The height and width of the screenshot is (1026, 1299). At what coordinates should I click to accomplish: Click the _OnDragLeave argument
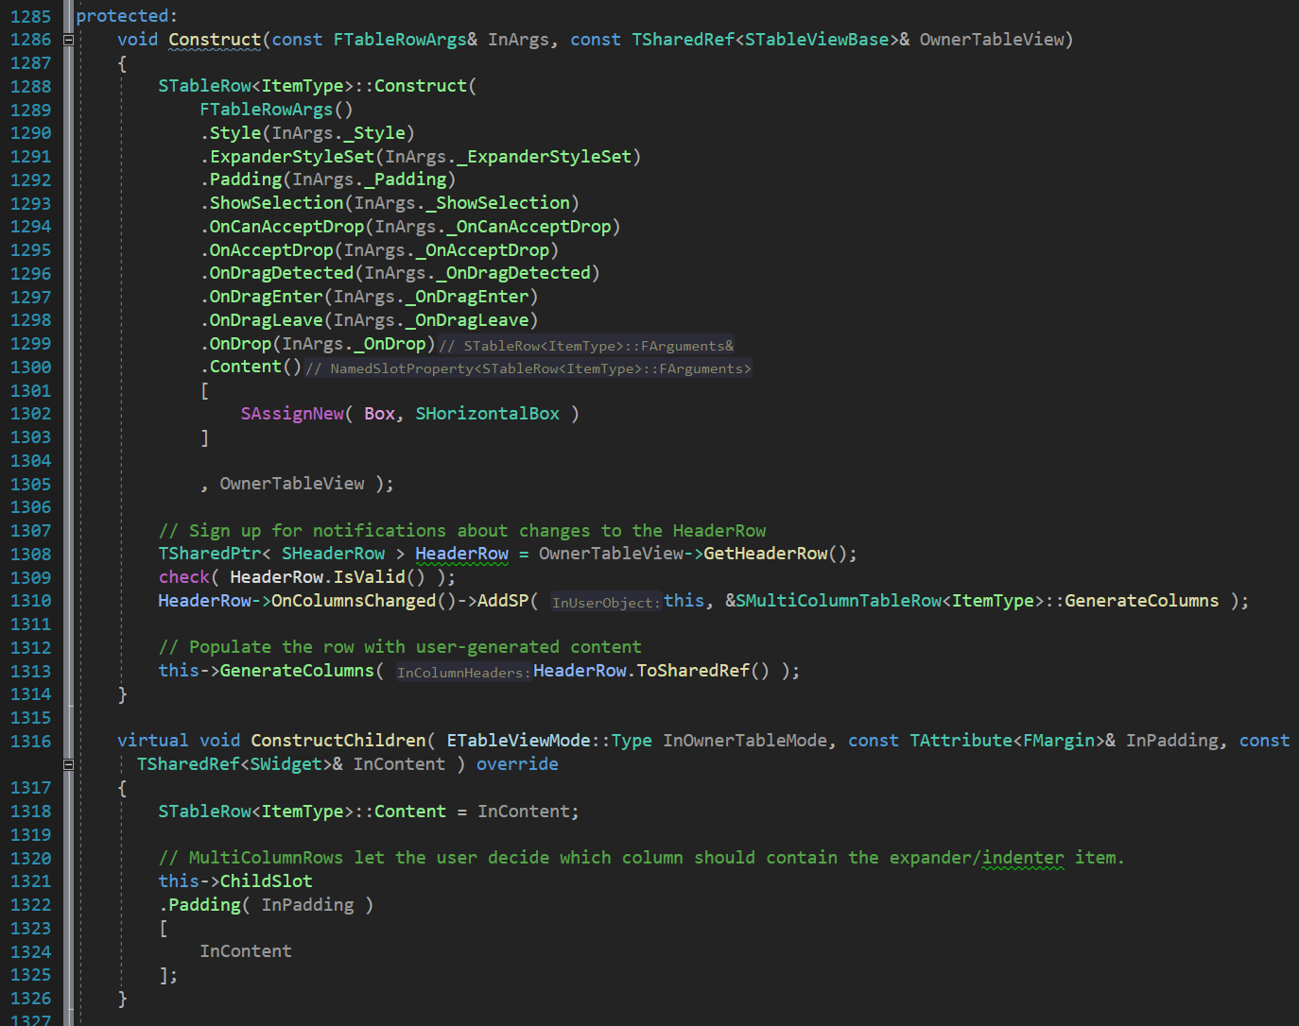click(x=468, y=320)
